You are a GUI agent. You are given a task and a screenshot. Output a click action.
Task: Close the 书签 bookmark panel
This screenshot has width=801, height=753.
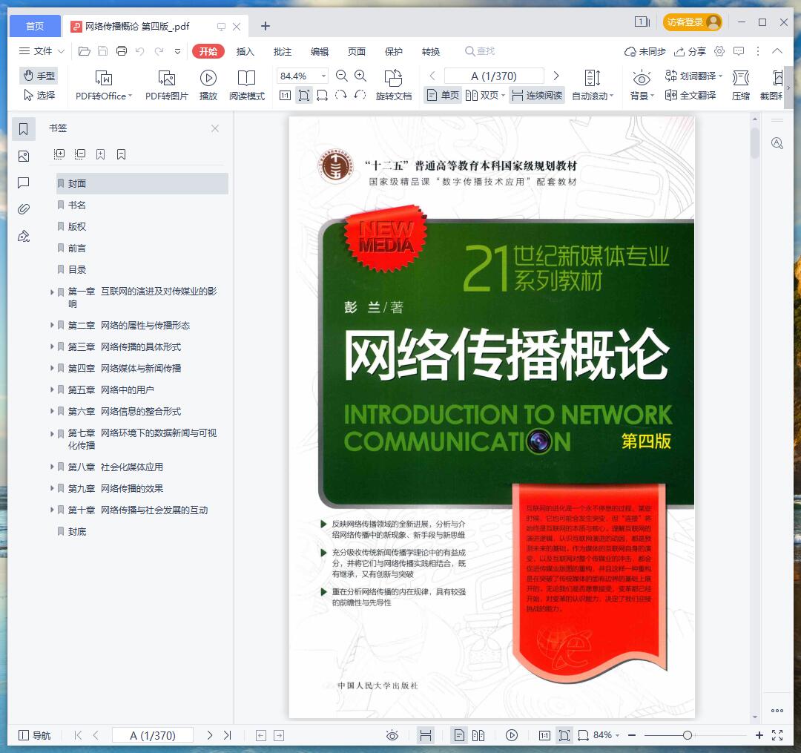click(215, 128)
